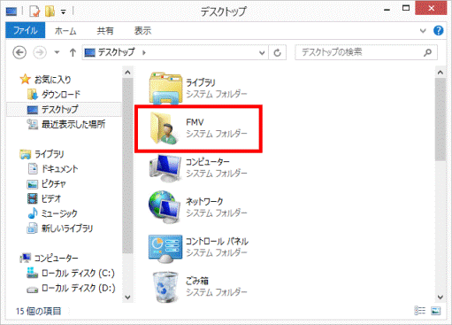This screenshot has height=325, width=452.
Task: Select ダウンロード in the navigation pane
Action: click(54, 95)
